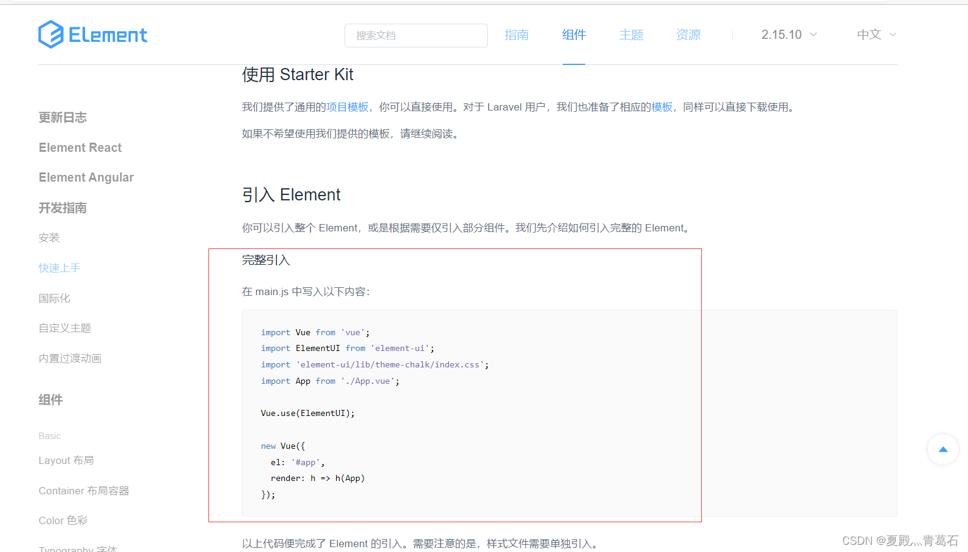This screenshot has height=552, width=968.
Task: Click the 组件 sidebar section heading
Action: [50, 400]
